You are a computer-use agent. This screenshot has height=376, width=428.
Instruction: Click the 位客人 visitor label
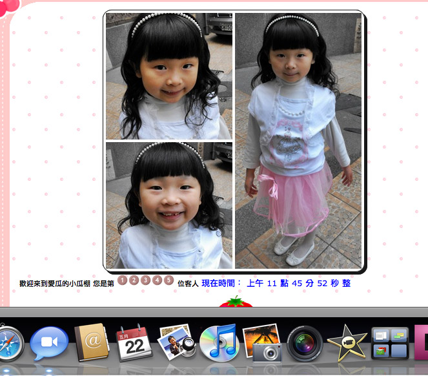coord(188,284)
